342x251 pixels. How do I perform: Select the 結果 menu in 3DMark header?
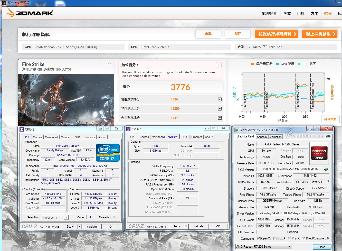click(x=328, y=13)
